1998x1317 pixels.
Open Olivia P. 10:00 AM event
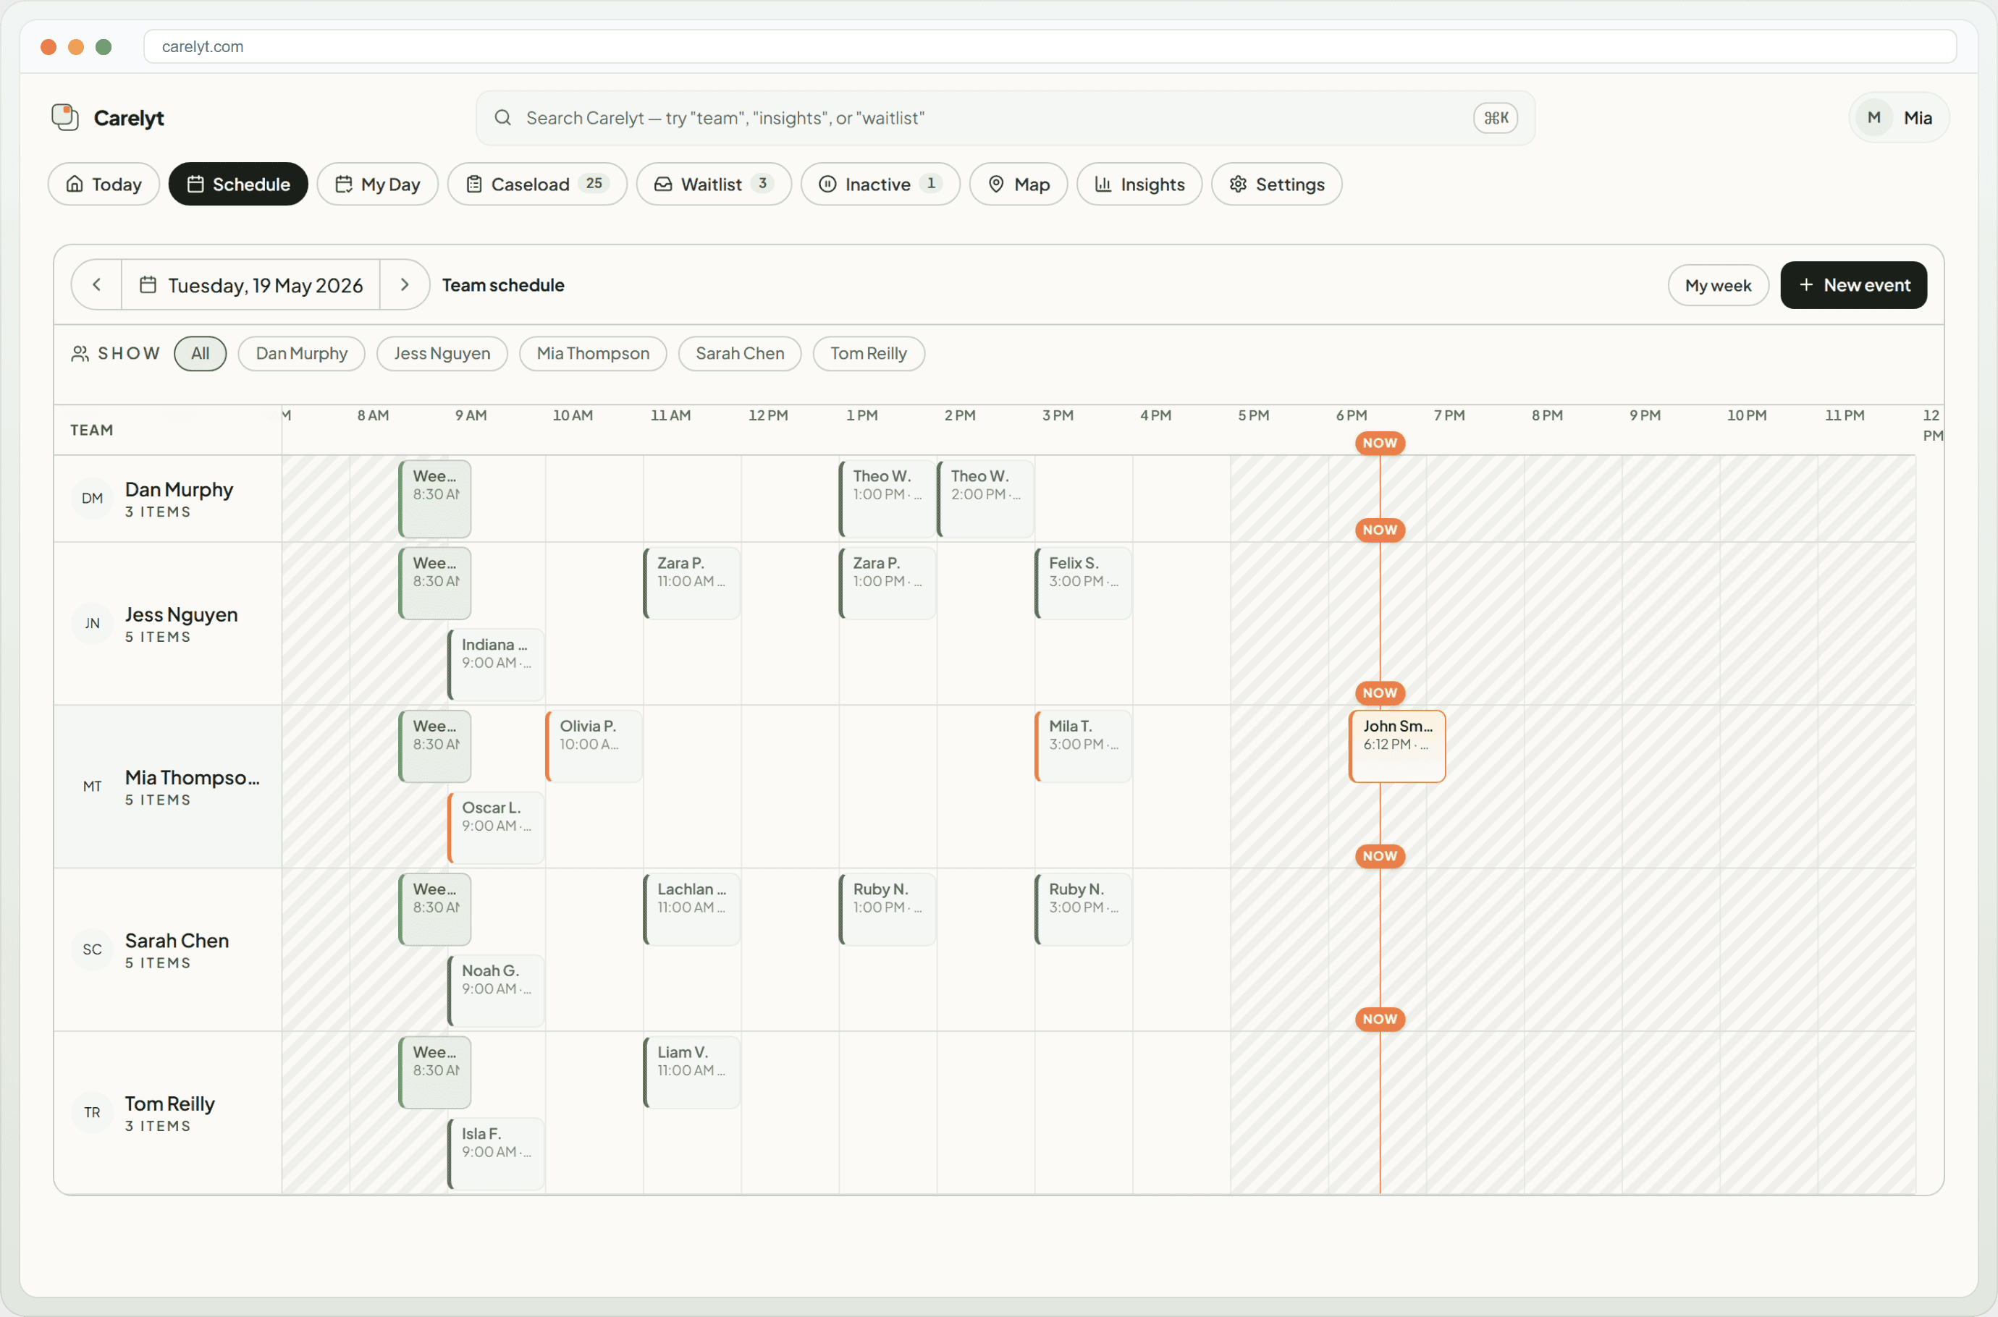coord(593,747)
